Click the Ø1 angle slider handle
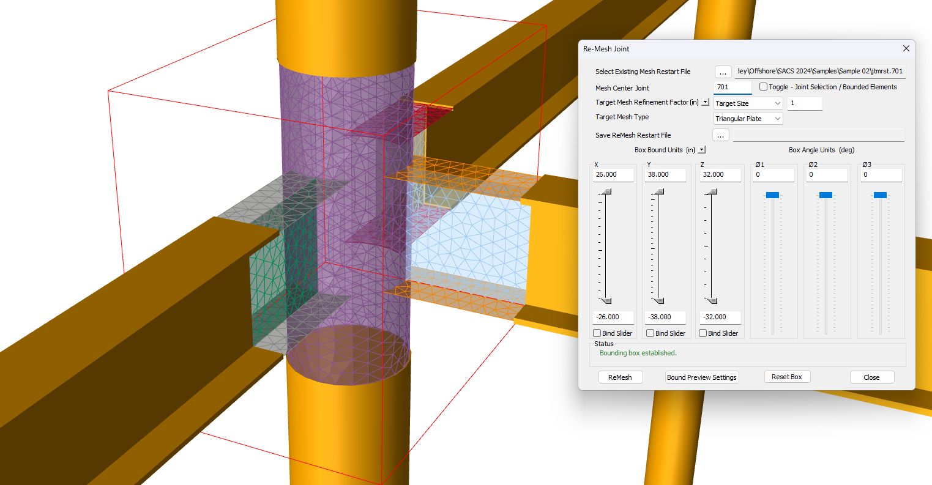Image resolution: width=932 pixels, height=485 pixels. click(x=772, y=195)
